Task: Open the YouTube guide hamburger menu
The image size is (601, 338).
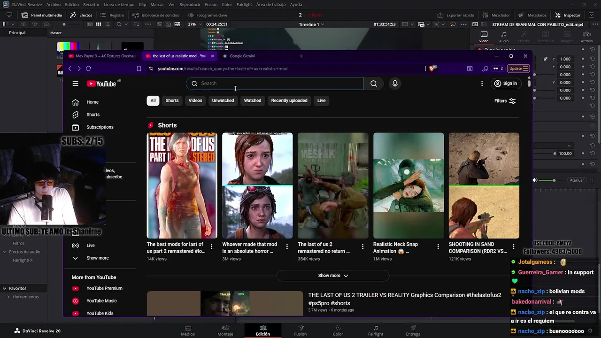Action: (75, 84)
